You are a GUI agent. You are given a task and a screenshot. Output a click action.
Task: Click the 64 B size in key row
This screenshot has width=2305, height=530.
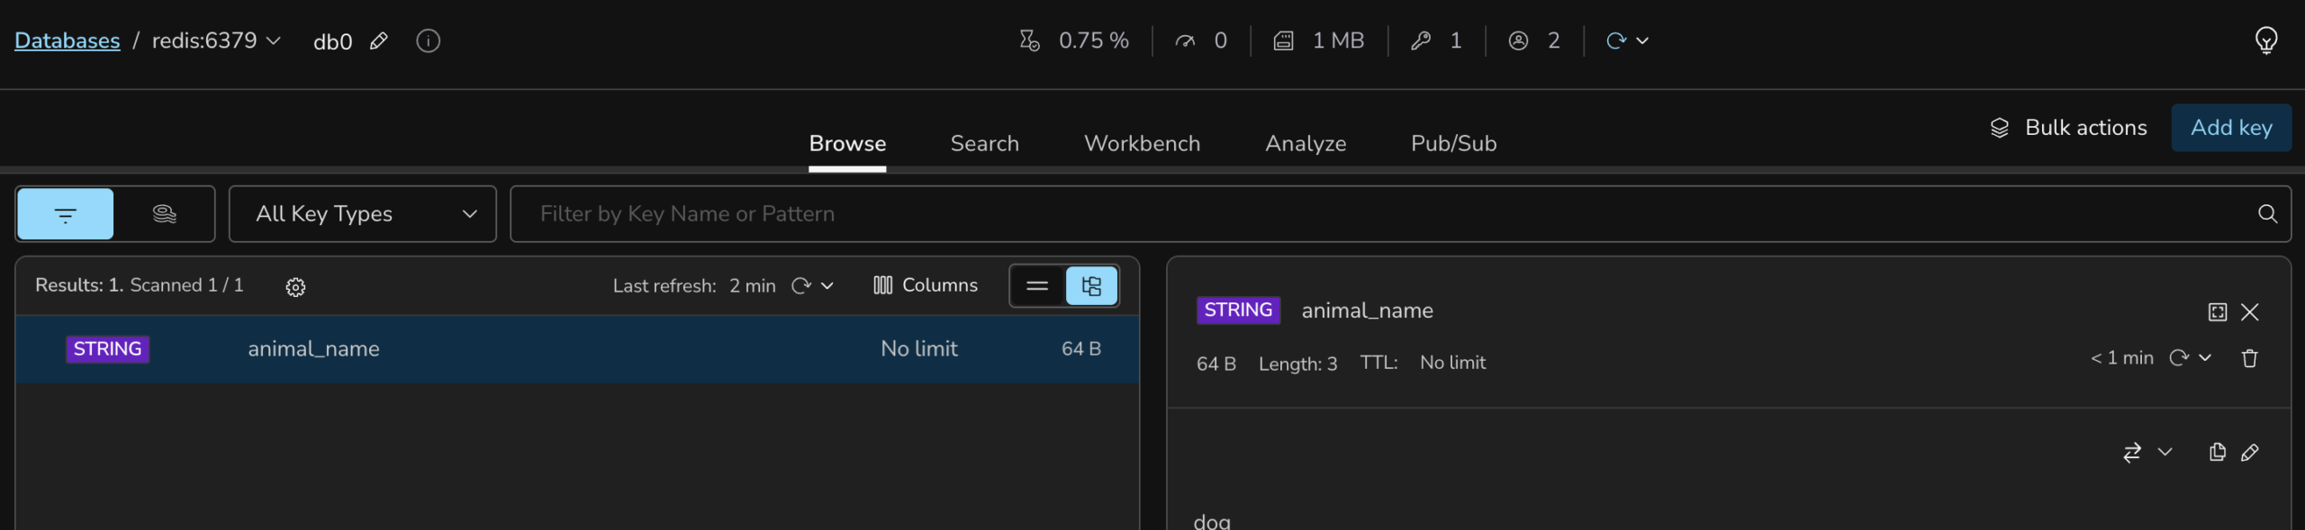1081,349
